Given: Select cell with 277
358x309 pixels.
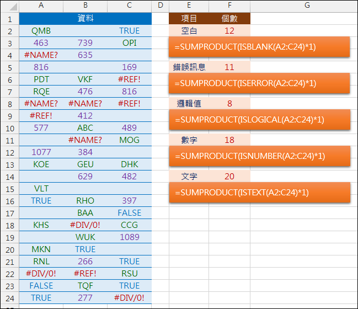Looking at the screenshot, I should coord(85,298).
